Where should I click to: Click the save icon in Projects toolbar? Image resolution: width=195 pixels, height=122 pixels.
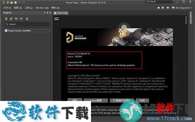[x=6, y=19]
